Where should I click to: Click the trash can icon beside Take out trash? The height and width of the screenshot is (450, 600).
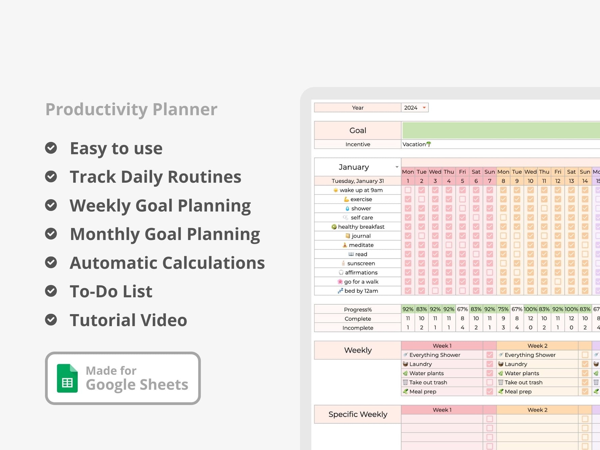tap(405, 382)
